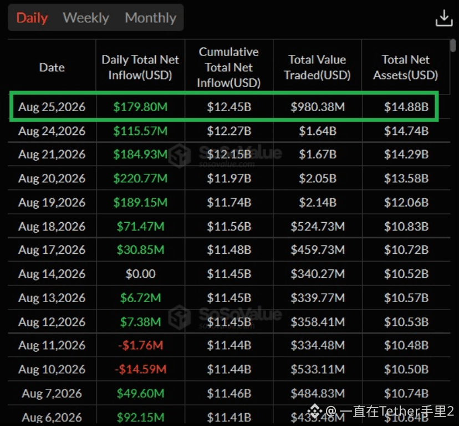Select the $220.77M daily inflow value

(140, 178)
